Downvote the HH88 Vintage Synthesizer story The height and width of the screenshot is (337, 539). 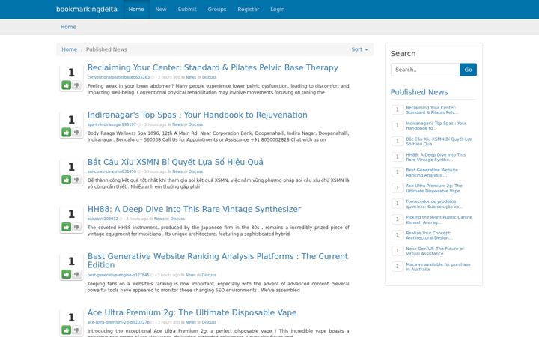(76, 227)
